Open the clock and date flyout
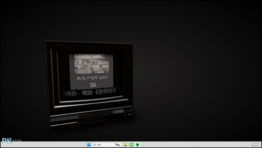262x148 pixels. (255, 145)
